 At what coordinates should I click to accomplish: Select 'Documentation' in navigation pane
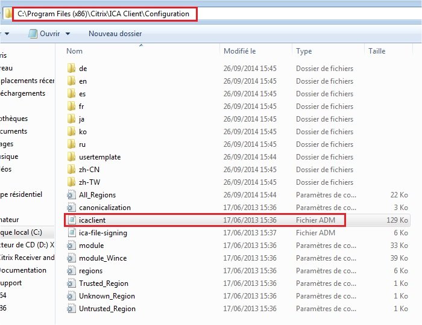23,270
